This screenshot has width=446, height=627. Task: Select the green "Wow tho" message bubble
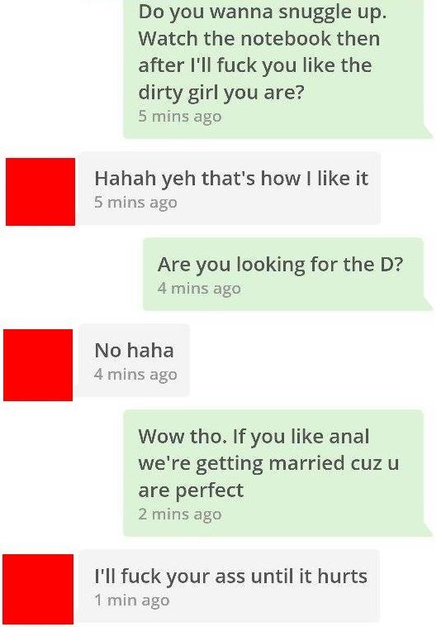pyautogui.click(x=273, y=473)
